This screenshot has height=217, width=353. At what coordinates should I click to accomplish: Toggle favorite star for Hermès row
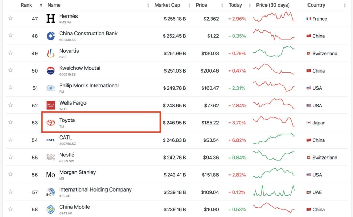pyautogui.click(x=11, y=18)
